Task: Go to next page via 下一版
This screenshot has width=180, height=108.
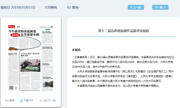Action: coord(52,100)
